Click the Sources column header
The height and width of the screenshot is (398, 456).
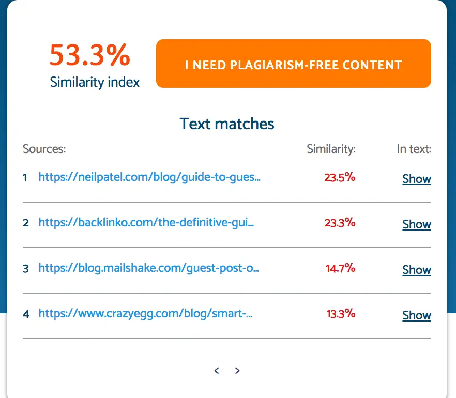tap(44, 149)
